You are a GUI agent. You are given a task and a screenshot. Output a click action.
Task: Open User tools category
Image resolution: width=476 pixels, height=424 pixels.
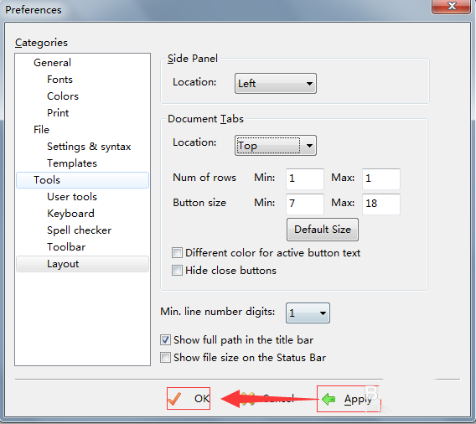(72, 197)
